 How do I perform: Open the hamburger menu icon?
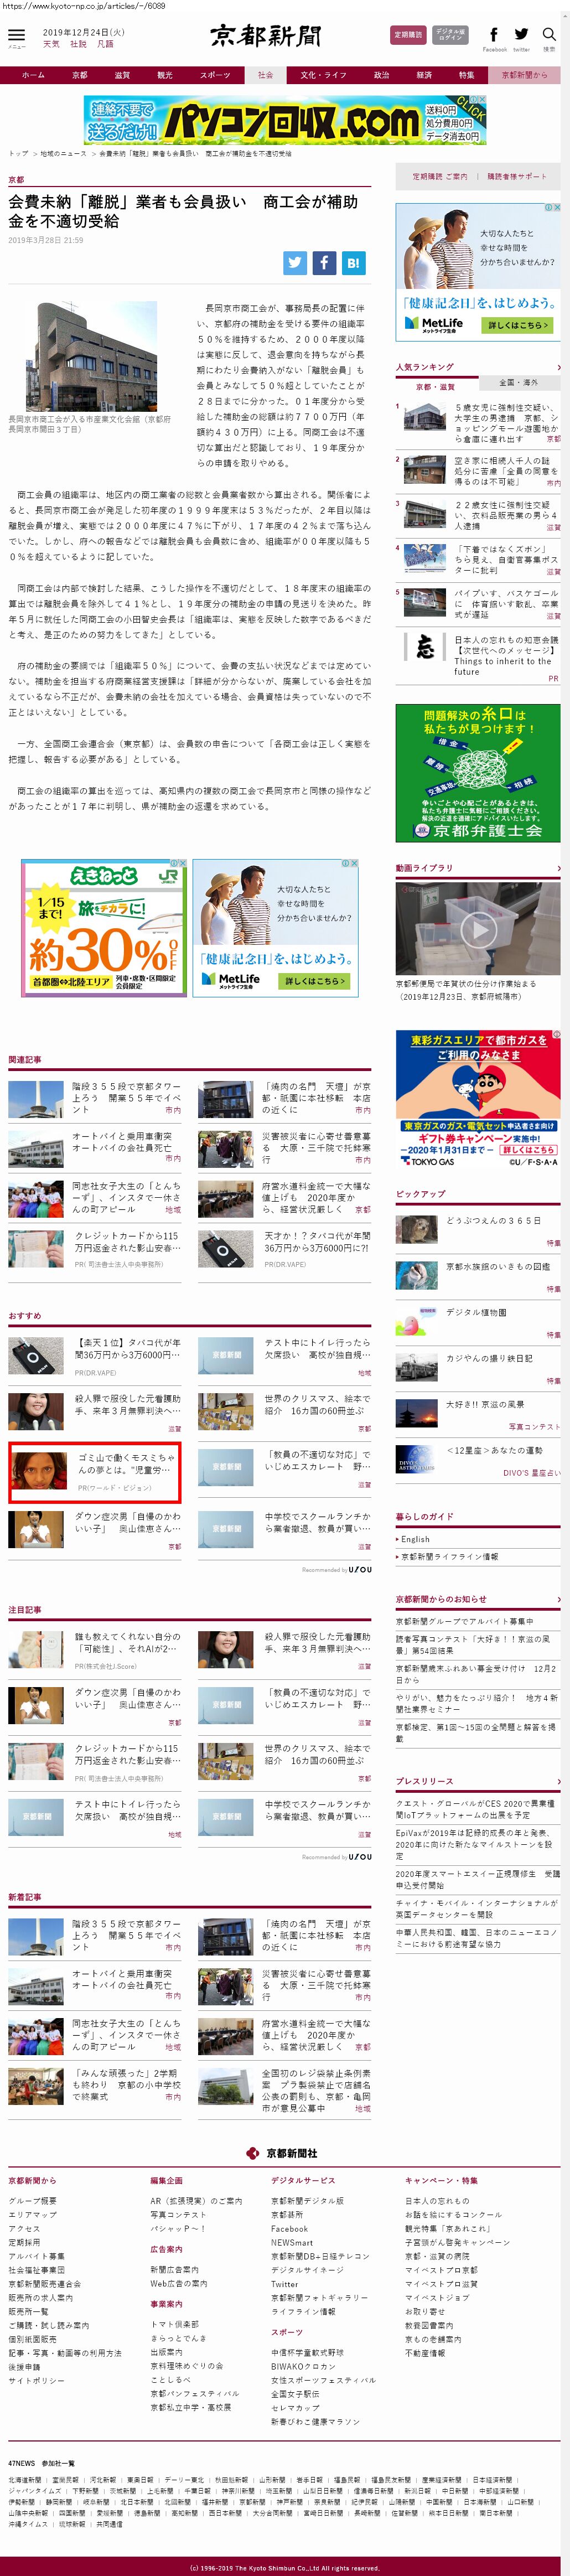[x=16, y=35]
